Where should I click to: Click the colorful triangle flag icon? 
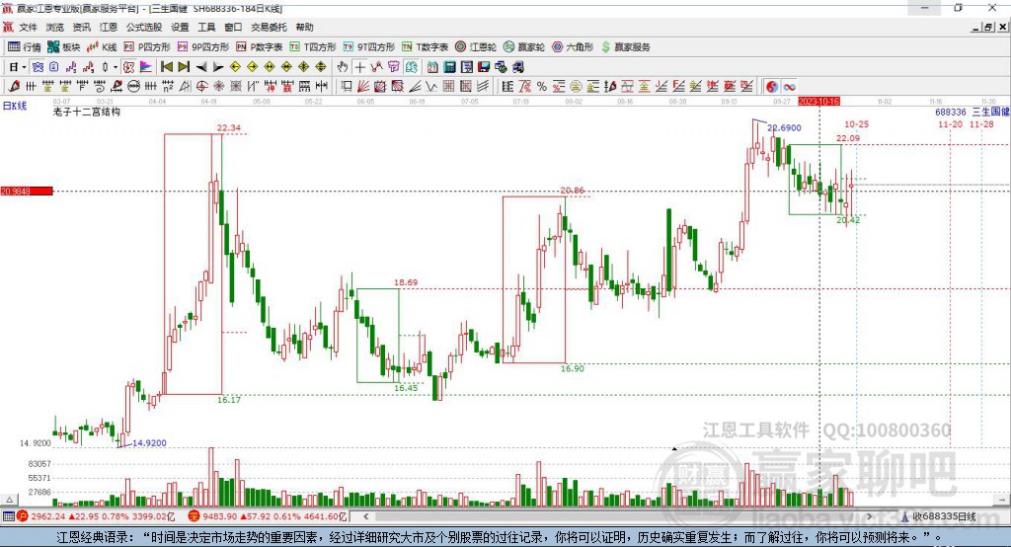pyautogui.click(x=146, y=67)
